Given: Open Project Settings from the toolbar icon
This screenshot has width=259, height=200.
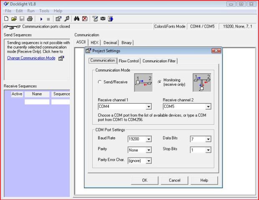Looking at the screenshot, I should 58,19.
